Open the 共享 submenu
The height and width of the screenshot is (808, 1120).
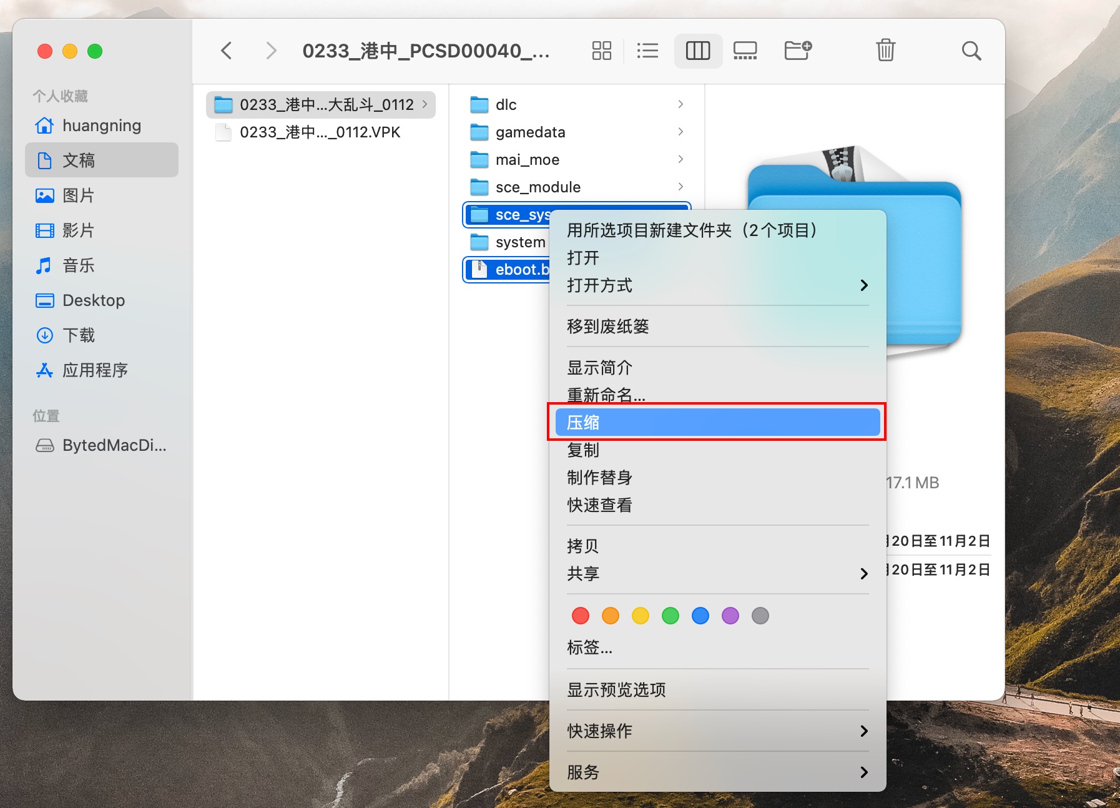[717, 574]
